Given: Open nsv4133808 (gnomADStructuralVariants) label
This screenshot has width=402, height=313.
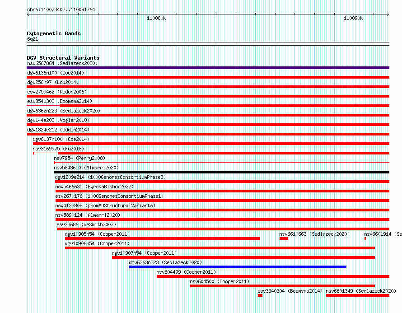Looking at the screenshot, I should (105, 206).
